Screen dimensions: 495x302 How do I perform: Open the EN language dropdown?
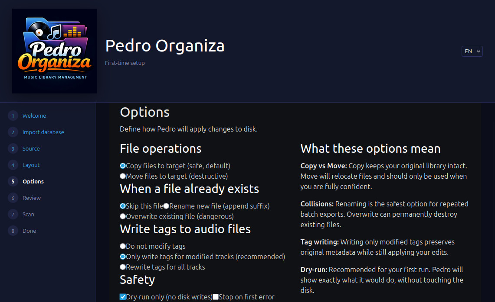pos(472,51)
